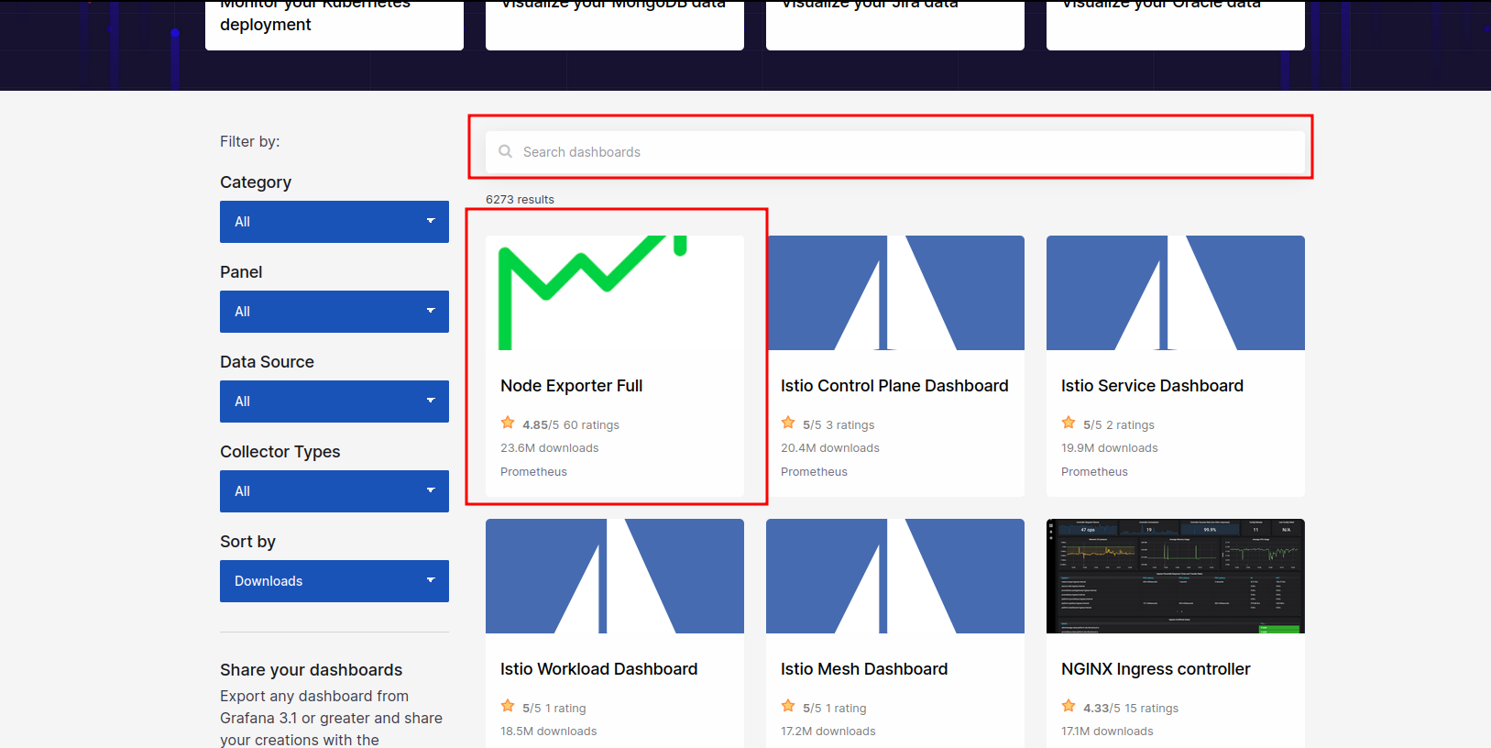Click the Istio Service Dashboard title
The height and width of the screenshot is (748, 1491).
pyautogui.click(x=1152, y=386)
